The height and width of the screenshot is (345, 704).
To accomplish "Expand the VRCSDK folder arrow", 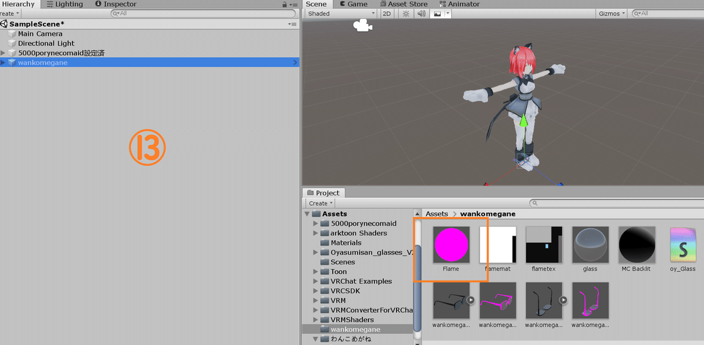I will point(316,290).
